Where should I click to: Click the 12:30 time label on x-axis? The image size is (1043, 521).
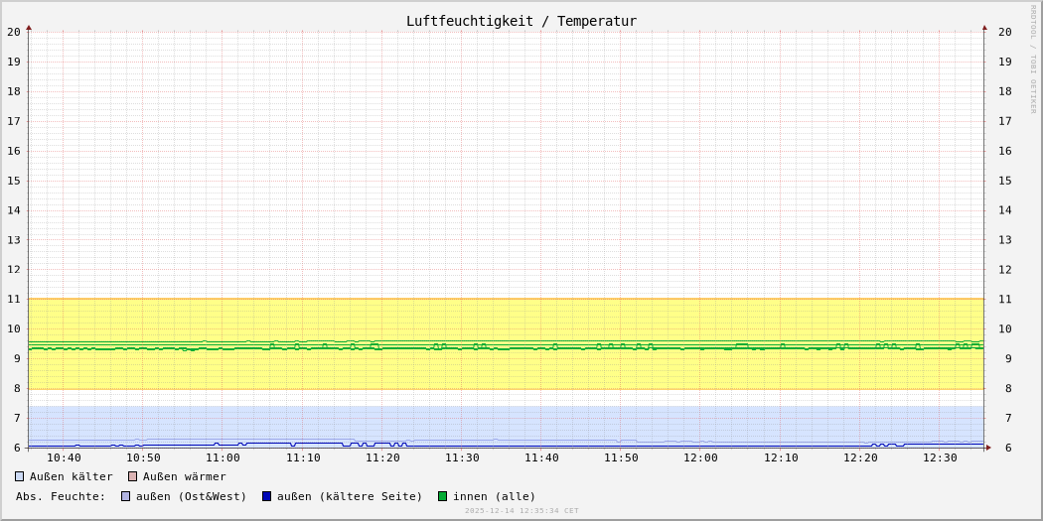point(940,457)
